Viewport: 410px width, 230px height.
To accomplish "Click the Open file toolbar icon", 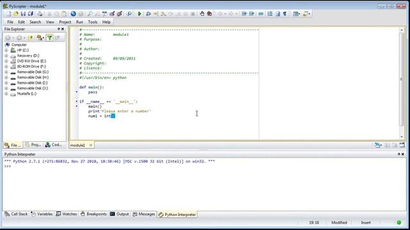I will pyautogui.click(x=16, y=14).
